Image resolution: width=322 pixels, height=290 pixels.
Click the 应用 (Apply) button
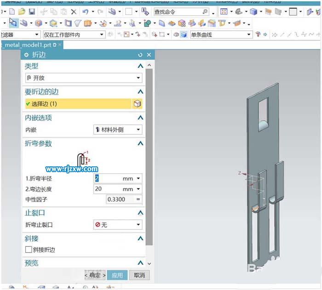coord(117,275)
